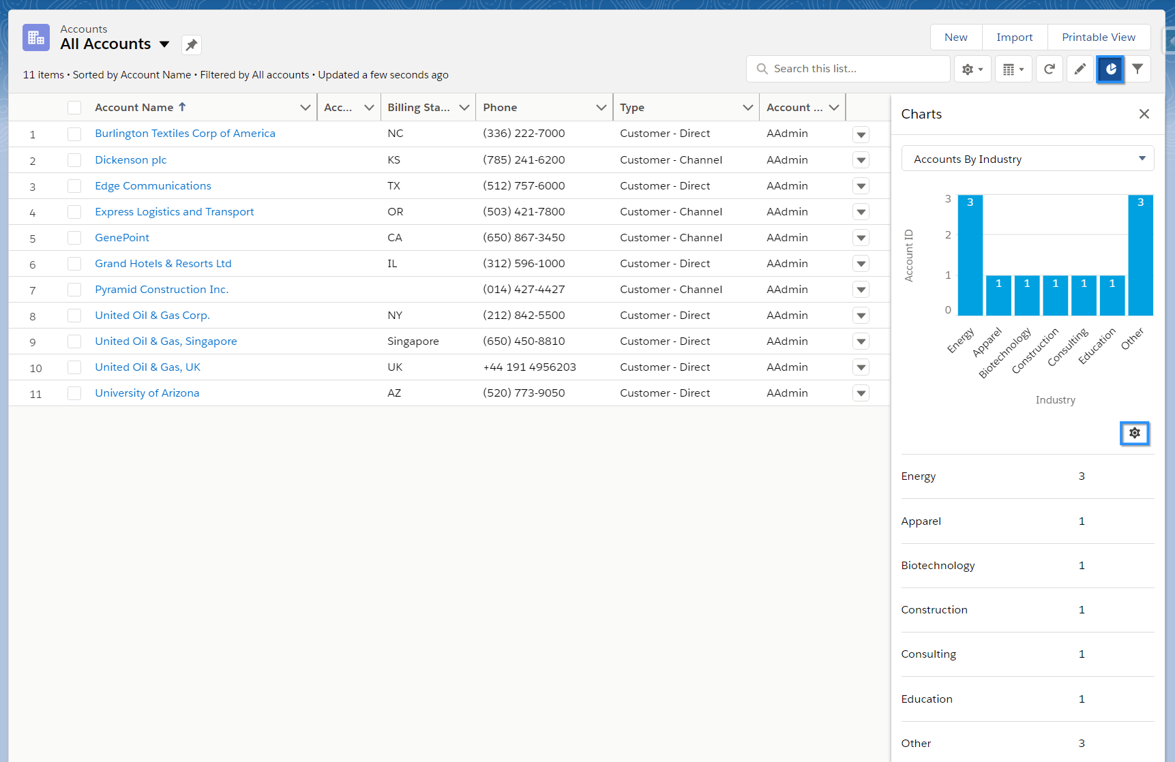Sort by Account Name column header
This screenshot has height=762, width=1175.
coord(134,108)
